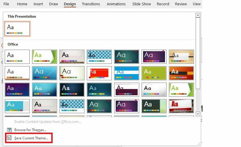Choose the blue diamond pattern theme thumbnail

(x=99, y=56)
